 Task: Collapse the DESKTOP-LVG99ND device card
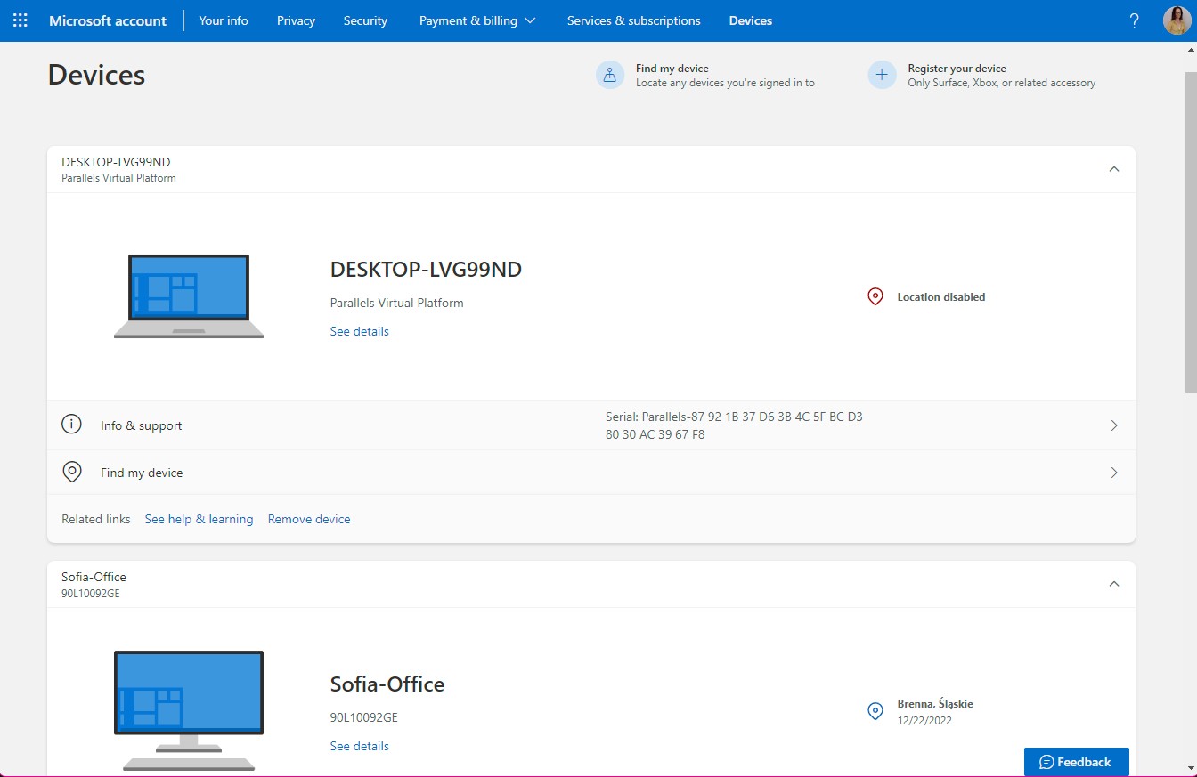(x=1113, y=168)
